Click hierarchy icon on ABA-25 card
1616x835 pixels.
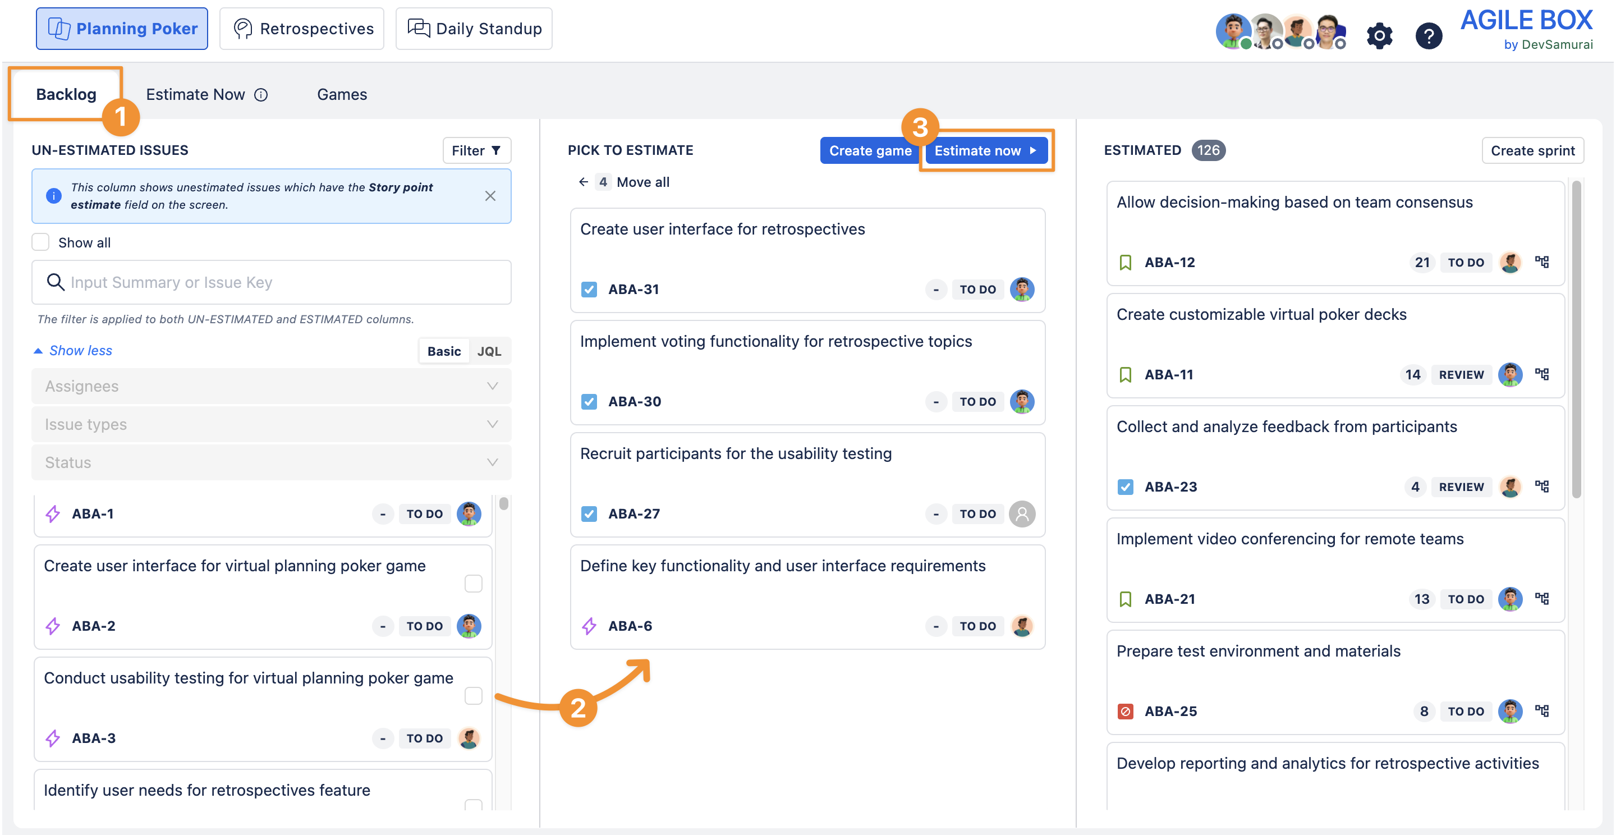tap(1542, 711)
